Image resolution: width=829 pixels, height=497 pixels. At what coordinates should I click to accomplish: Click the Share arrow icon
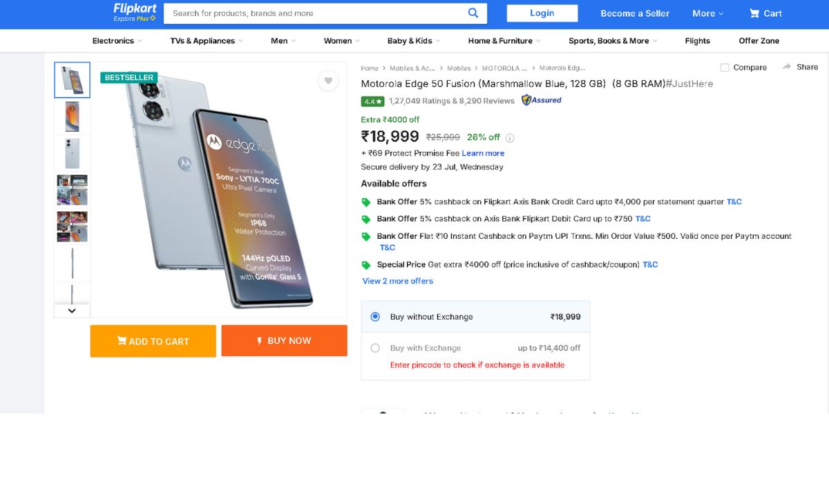787,67
